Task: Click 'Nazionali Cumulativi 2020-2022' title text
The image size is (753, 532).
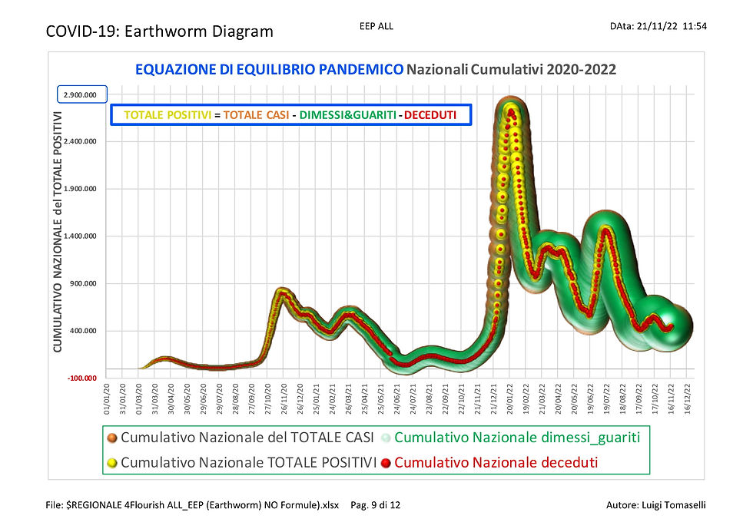Action: point(511,70)
